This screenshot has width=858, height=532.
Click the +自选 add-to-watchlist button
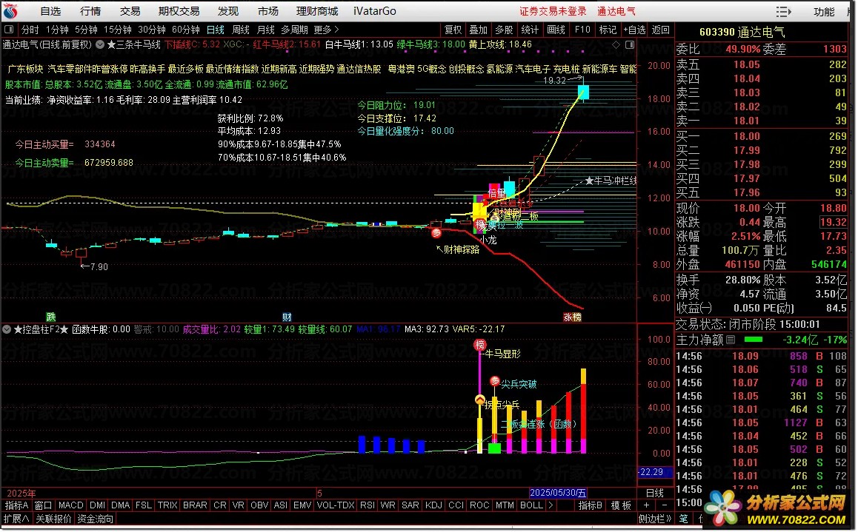[635, 30]
